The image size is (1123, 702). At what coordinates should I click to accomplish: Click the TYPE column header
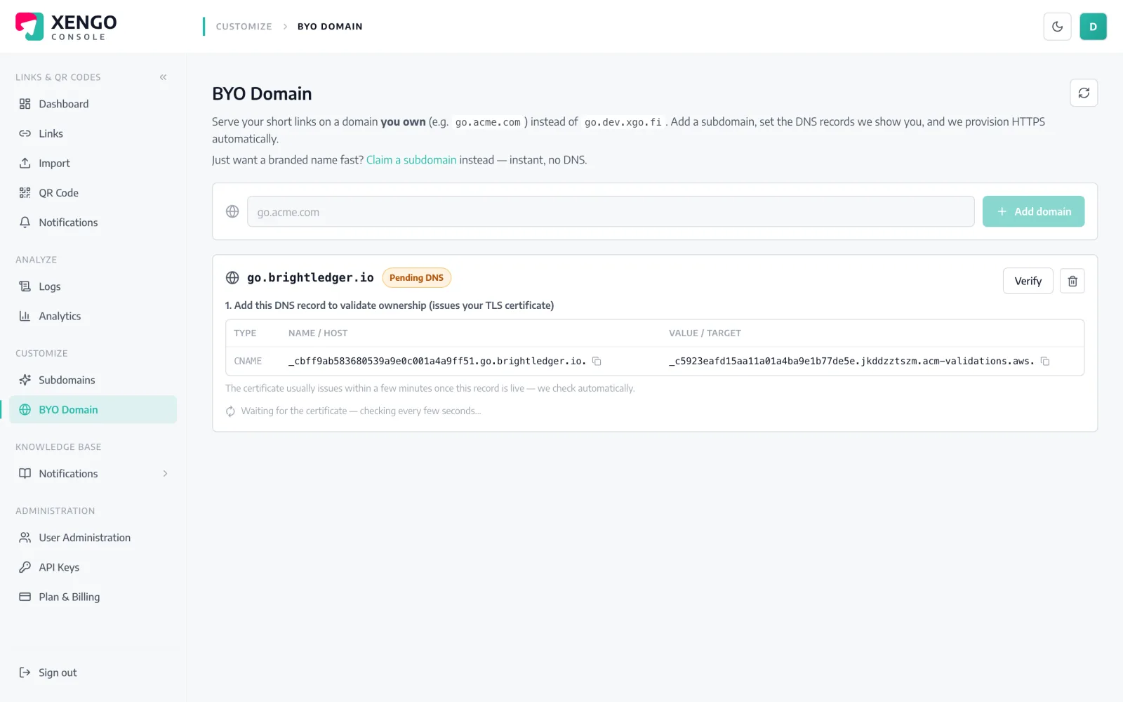245,333
